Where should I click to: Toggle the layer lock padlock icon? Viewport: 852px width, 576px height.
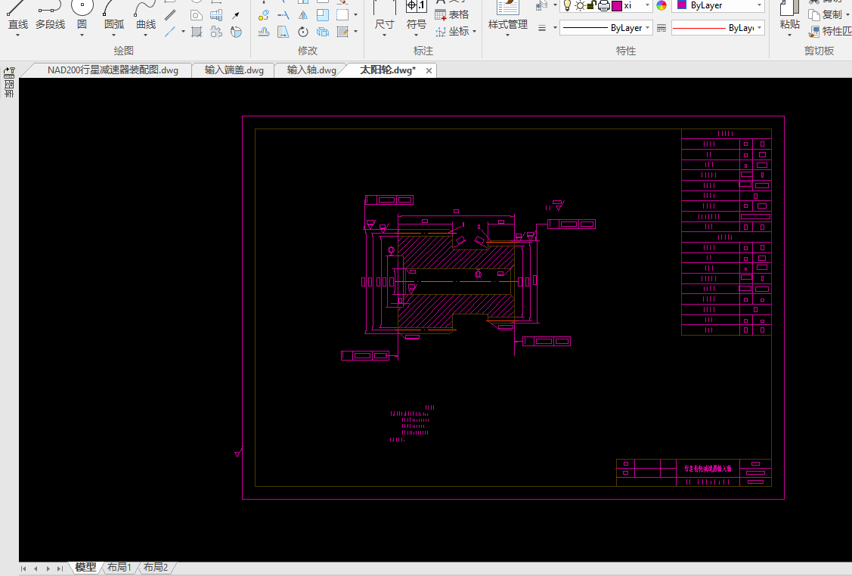(x=592, y=5)
